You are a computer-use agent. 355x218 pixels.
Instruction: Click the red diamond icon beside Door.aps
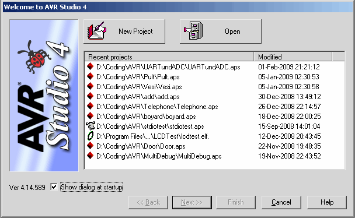[x=91, y=146]
